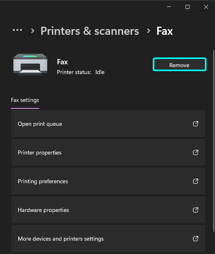Viewport: 215px width, 254px height.
Task: Click Printing preferences external launch icon
Action: tap(196, 181)
